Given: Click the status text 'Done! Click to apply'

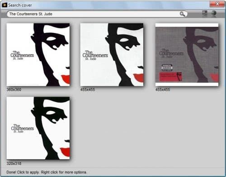Looking at the screenshot, I should tap(23, 172).
